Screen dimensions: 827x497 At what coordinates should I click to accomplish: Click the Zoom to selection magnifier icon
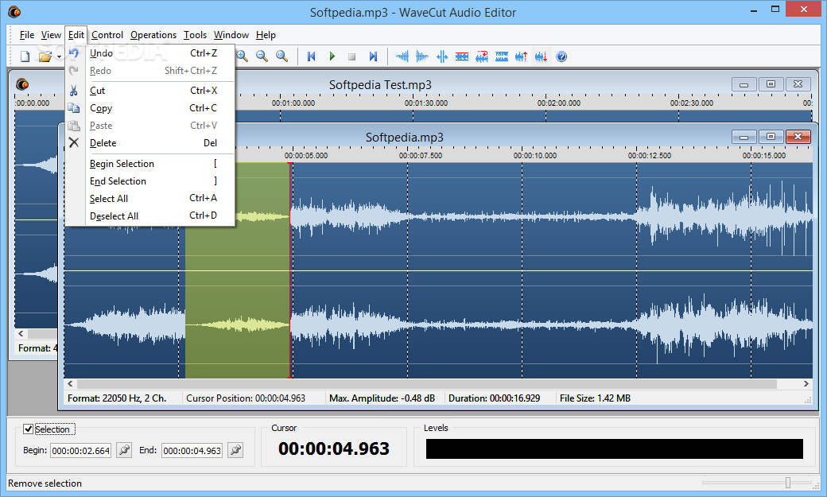(x=282, y=56)
